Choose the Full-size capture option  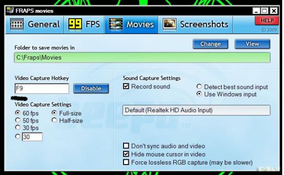click(54, 113)
